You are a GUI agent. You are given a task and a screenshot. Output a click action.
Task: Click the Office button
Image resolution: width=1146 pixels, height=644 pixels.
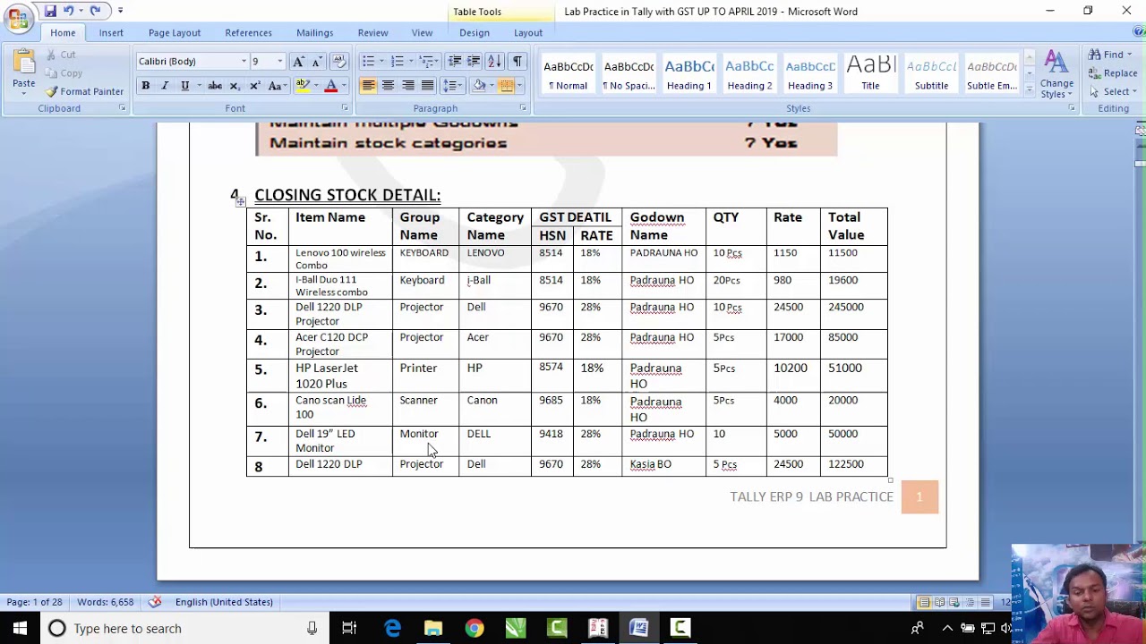click(x=18, y=18)
